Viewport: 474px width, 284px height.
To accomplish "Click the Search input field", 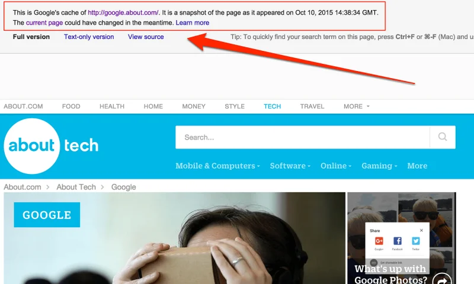I will coord(302,137).
